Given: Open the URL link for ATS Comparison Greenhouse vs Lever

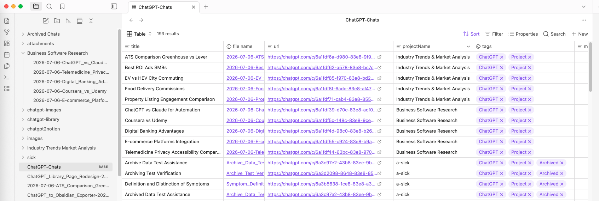Looking at the screenshot, I should [321, 57].
